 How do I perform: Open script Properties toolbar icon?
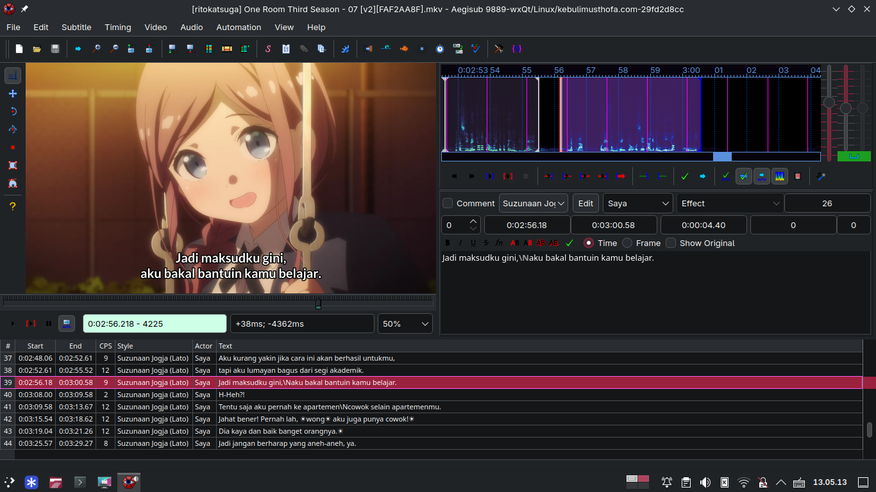click(x=286, y=49)
